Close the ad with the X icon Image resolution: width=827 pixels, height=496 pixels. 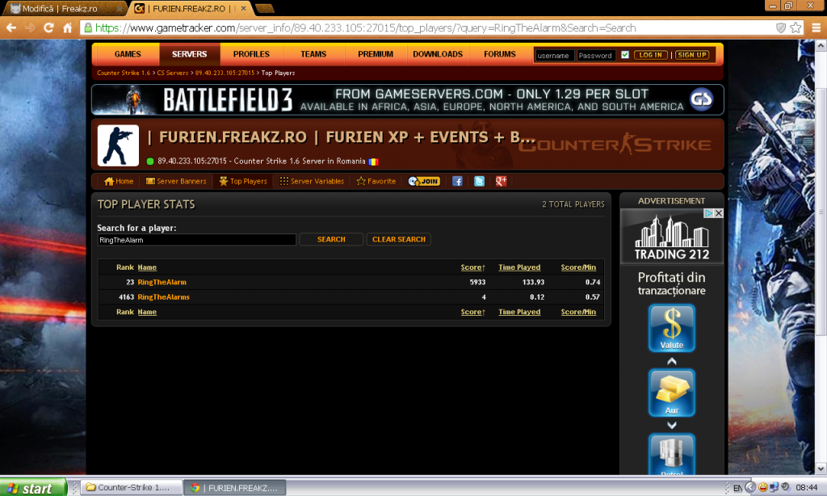click(x=718, y=213)
